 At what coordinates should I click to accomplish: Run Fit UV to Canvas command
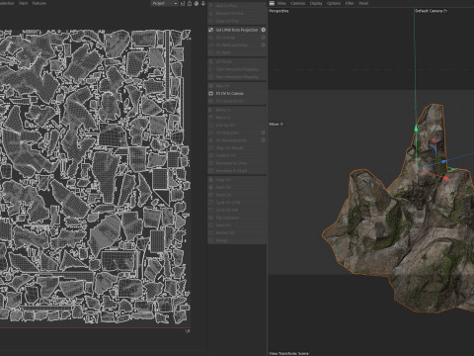click(x=237, y=93)
